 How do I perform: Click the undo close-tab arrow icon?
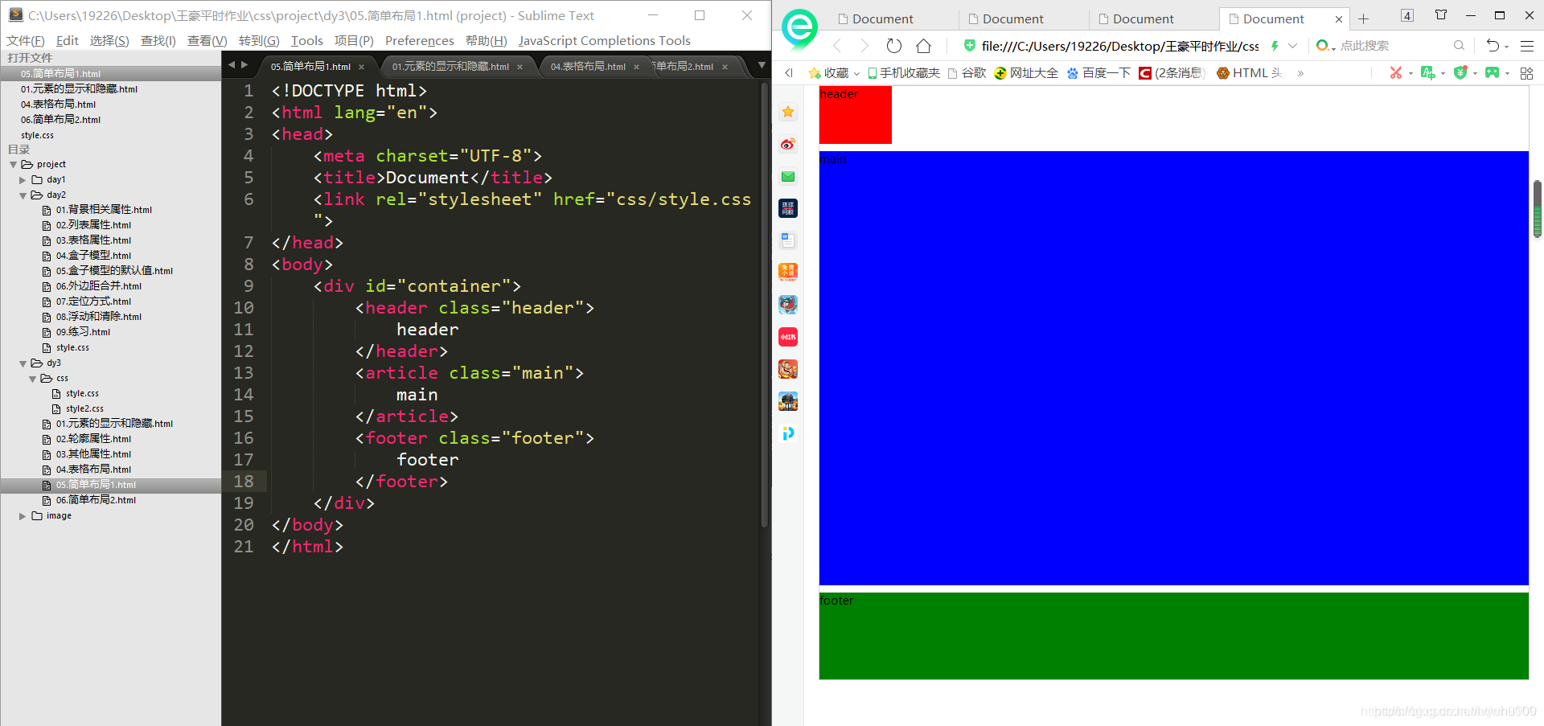coord(1493,46)
